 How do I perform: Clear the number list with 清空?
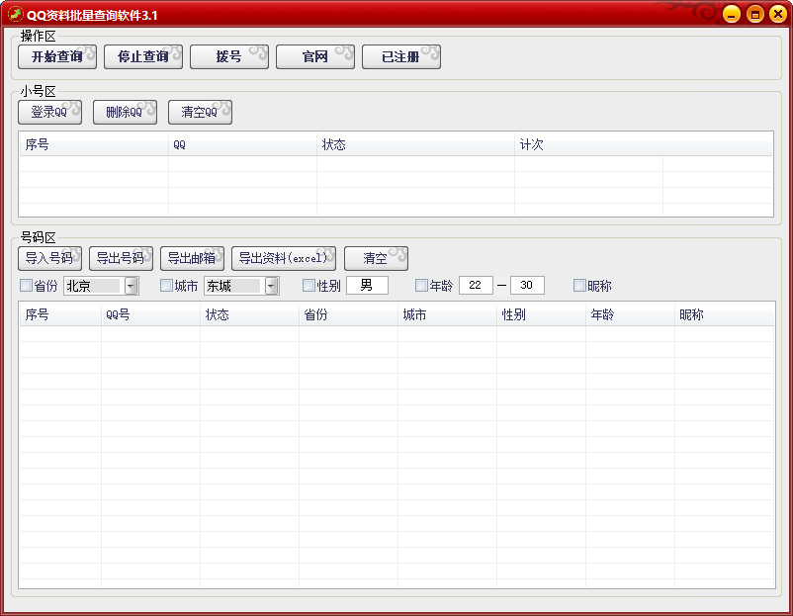(x=376, y=258)
